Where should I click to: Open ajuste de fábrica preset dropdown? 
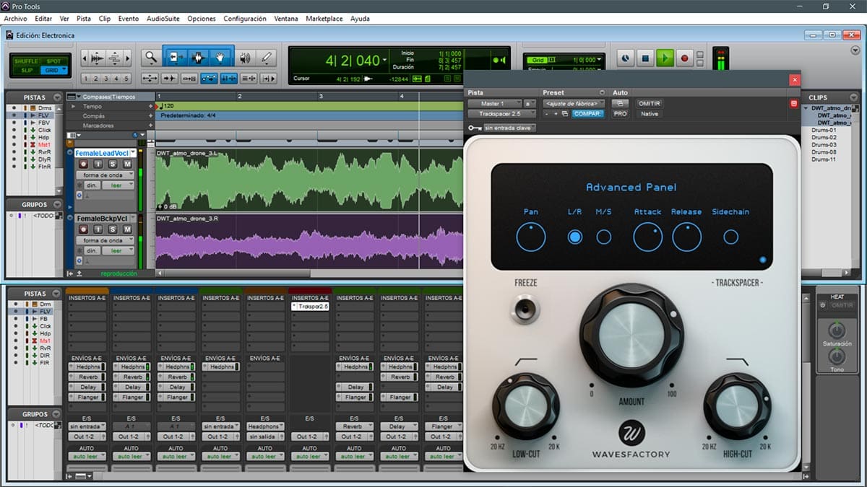tap(574, 104)
